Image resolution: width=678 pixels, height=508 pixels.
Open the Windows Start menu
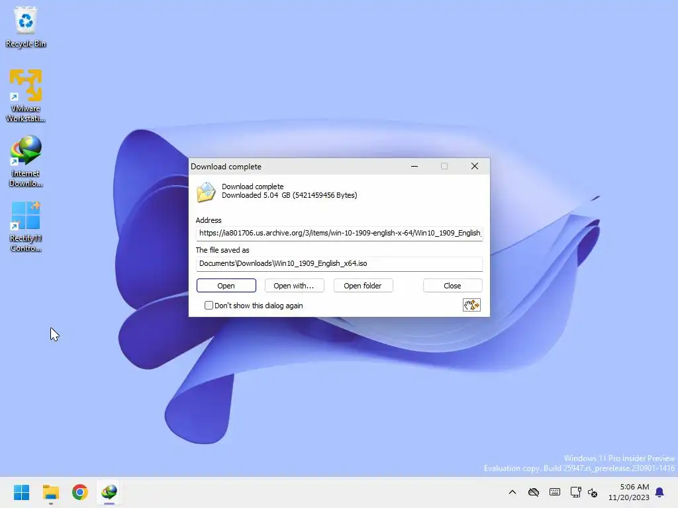[21, 492]
